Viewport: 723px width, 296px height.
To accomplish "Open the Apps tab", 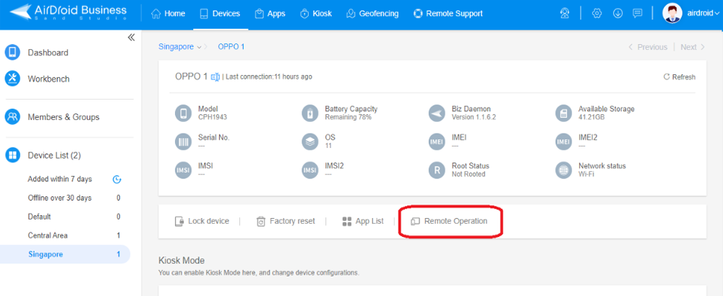I will [270, 14].
